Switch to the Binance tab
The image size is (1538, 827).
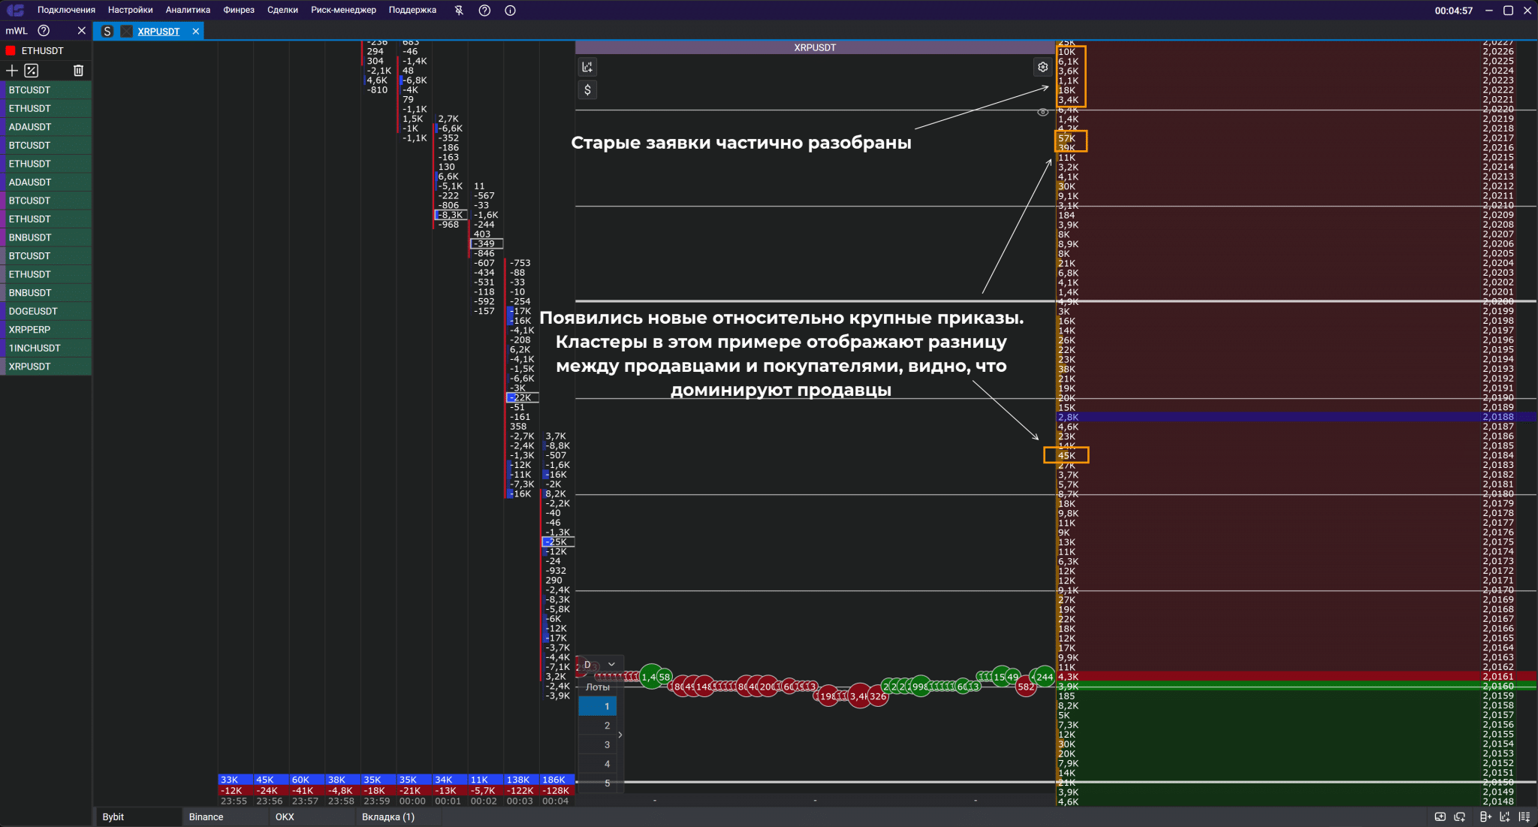[206, 817]
